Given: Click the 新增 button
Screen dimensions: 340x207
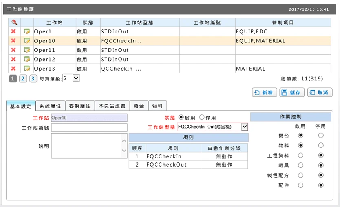Looking at the screenshot, I should (x=264, y=93).
